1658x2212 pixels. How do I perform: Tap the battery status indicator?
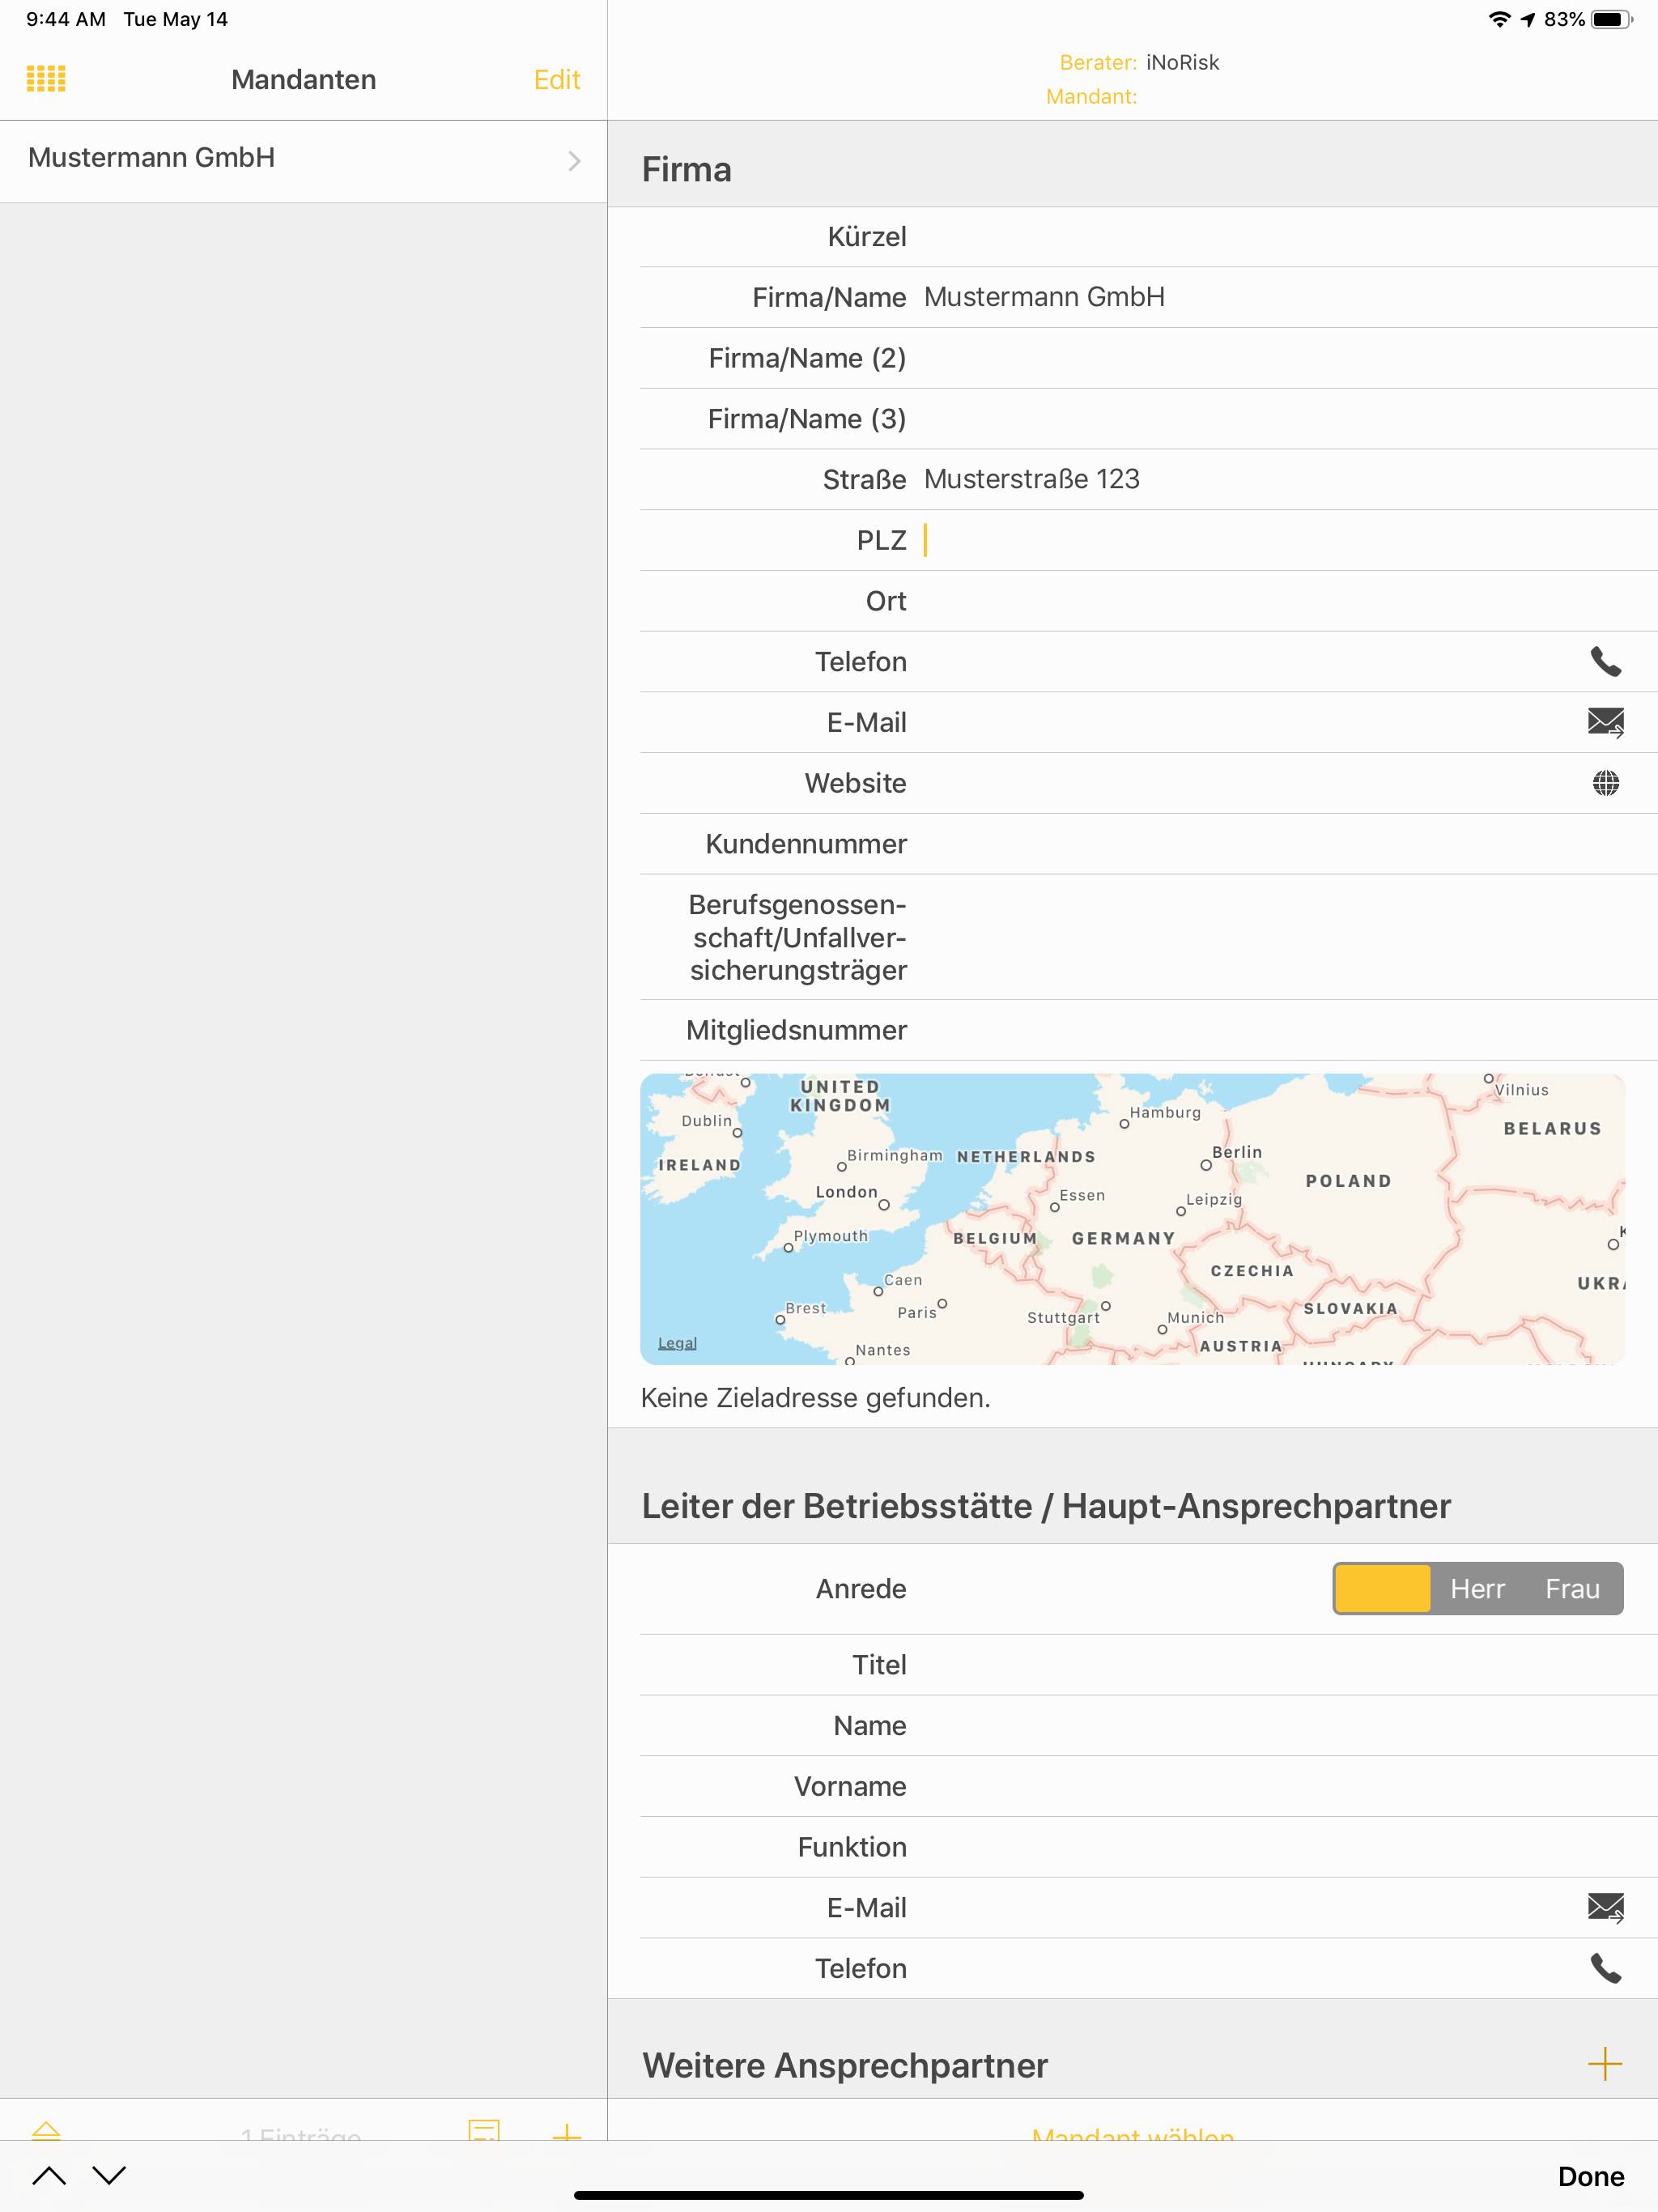click(x=1612, y=19)
